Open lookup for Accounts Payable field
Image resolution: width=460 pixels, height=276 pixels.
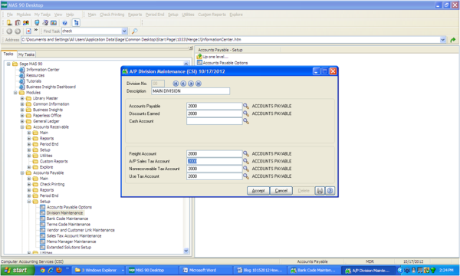coord(246,106)
